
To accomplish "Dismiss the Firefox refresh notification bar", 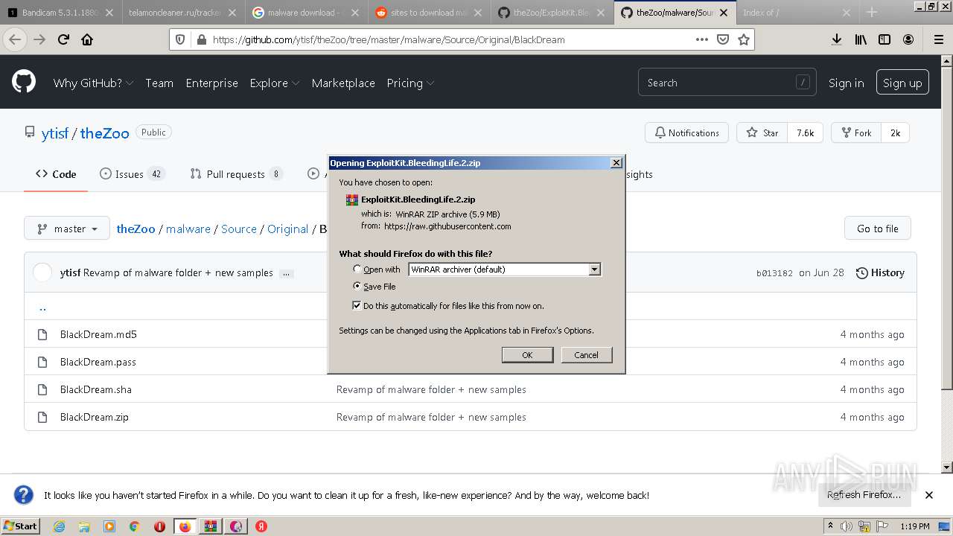I will (928, 495).
